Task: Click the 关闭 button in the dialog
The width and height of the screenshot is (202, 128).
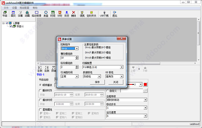Action: (116, 82)
